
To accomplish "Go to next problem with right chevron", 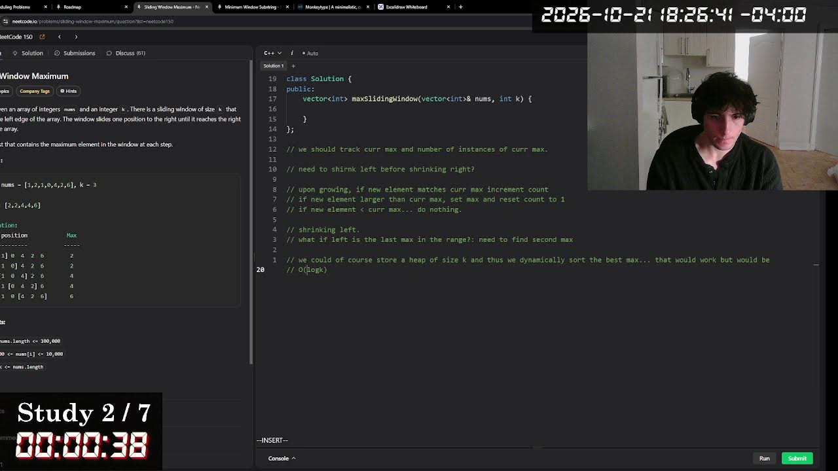I will tap(76, 37).
